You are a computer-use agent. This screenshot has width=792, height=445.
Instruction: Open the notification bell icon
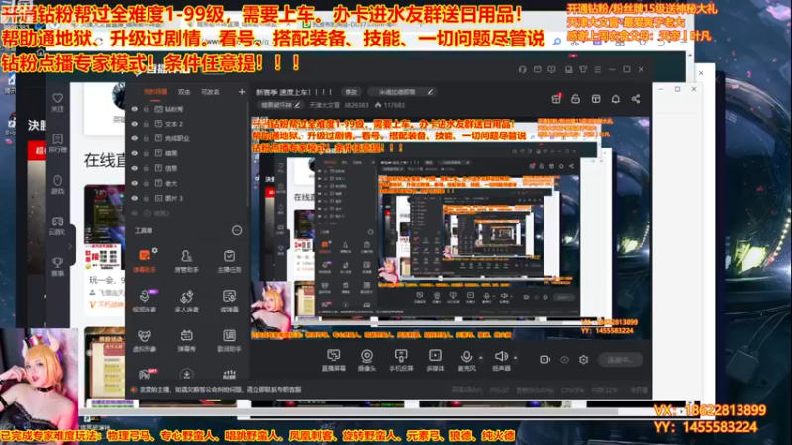point(615,99)
